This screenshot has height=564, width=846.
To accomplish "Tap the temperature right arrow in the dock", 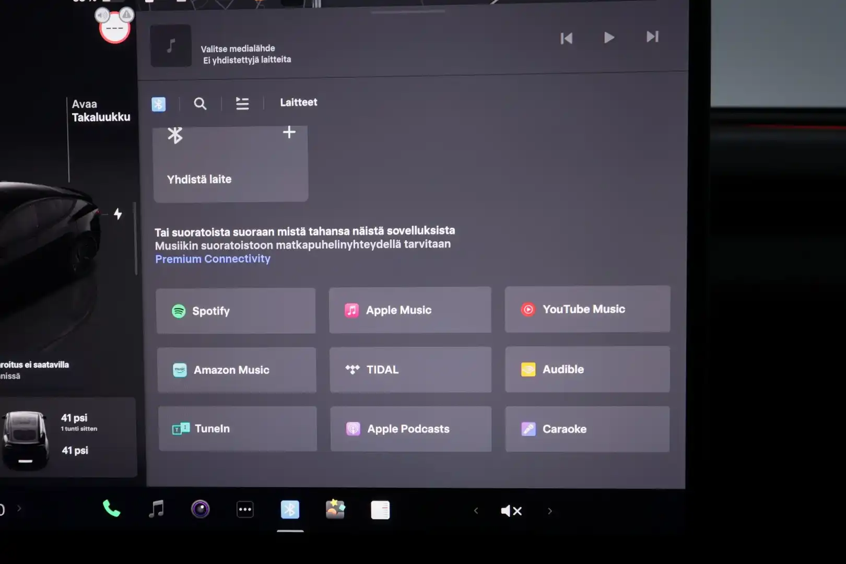I will [x=19, y=508].
